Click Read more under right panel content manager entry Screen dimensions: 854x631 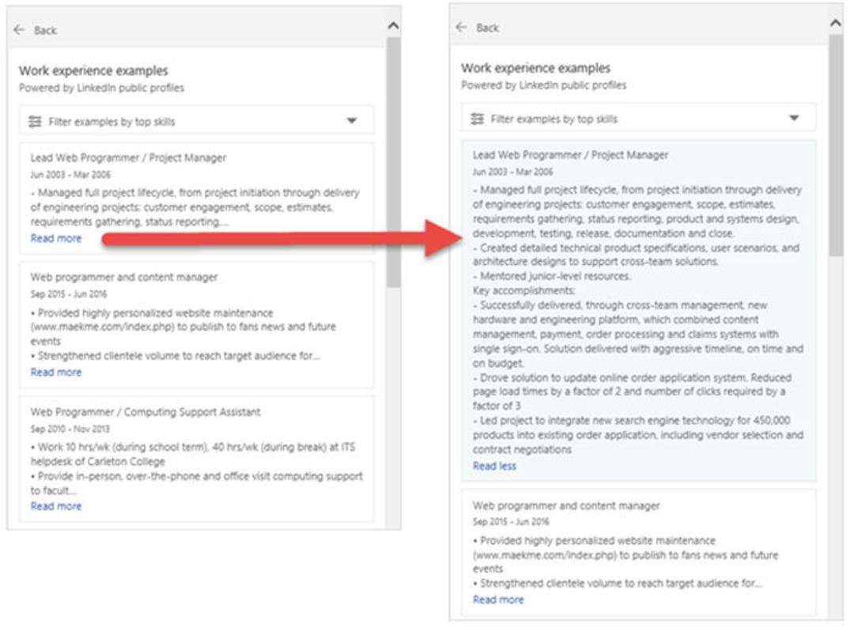point(498,600)
